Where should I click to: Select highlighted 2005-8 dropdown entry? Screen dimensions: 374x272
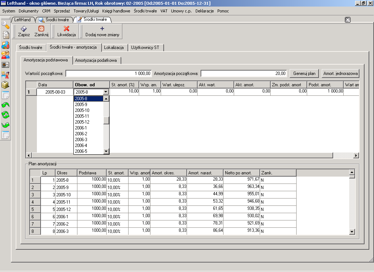pos(88,99)
